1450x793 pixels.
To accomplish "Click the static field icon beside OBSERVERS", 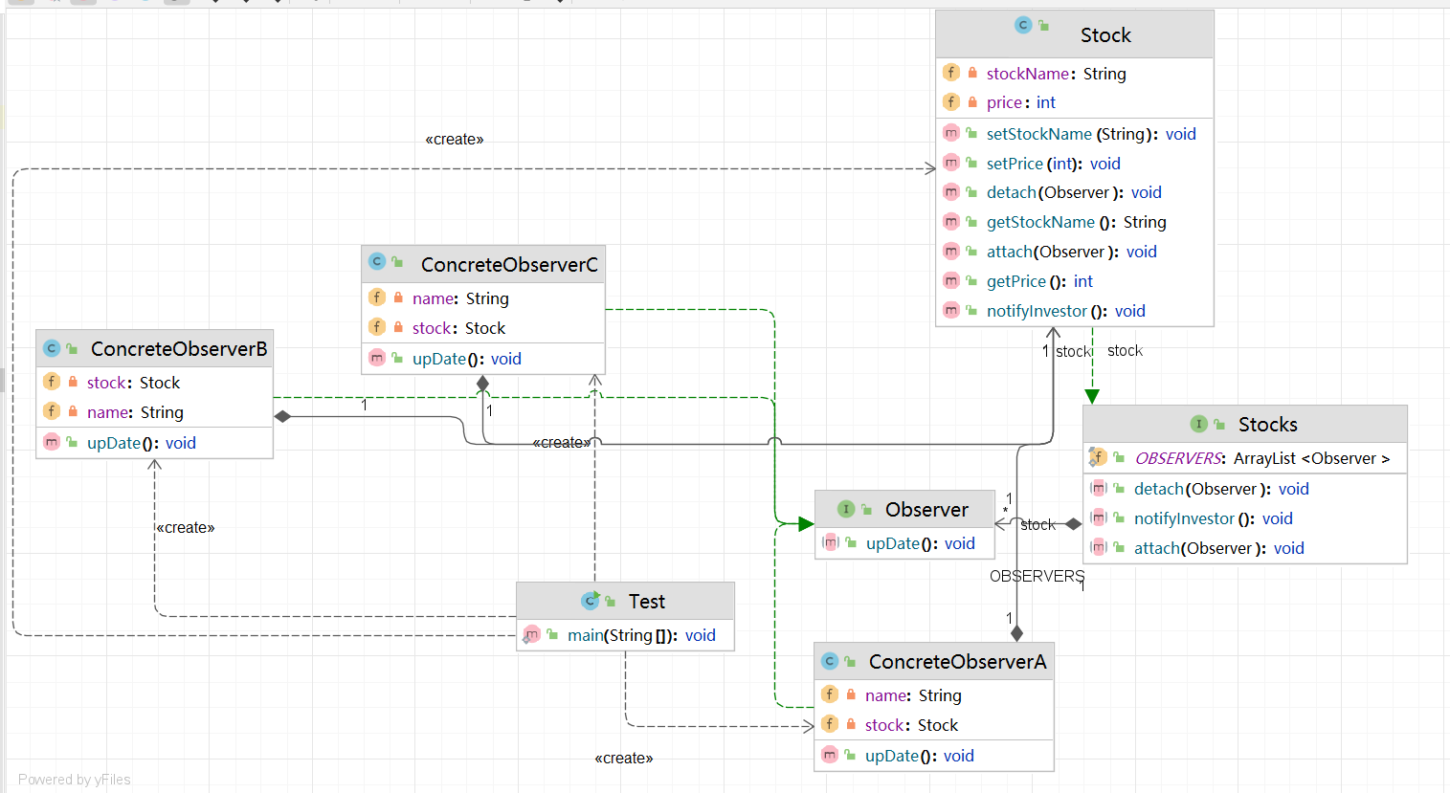I will click(1098, 457).
